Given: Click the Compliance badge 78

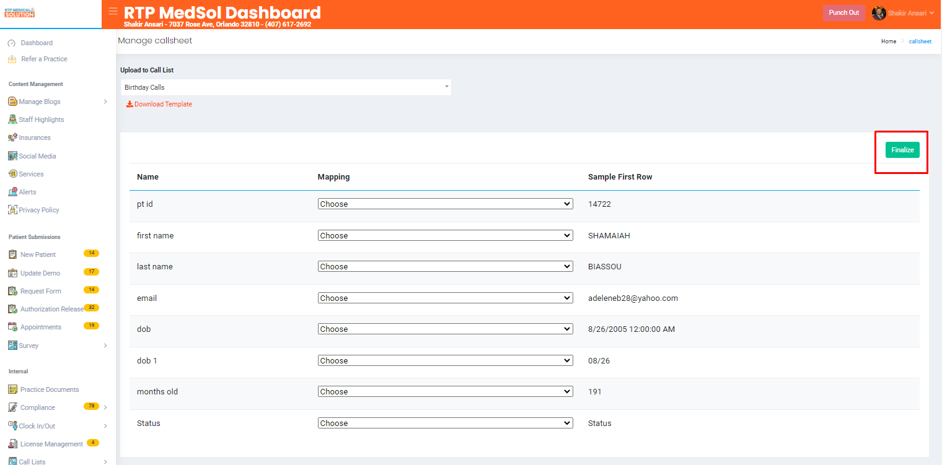Looking at the screenshot, I should click(91, 406).
